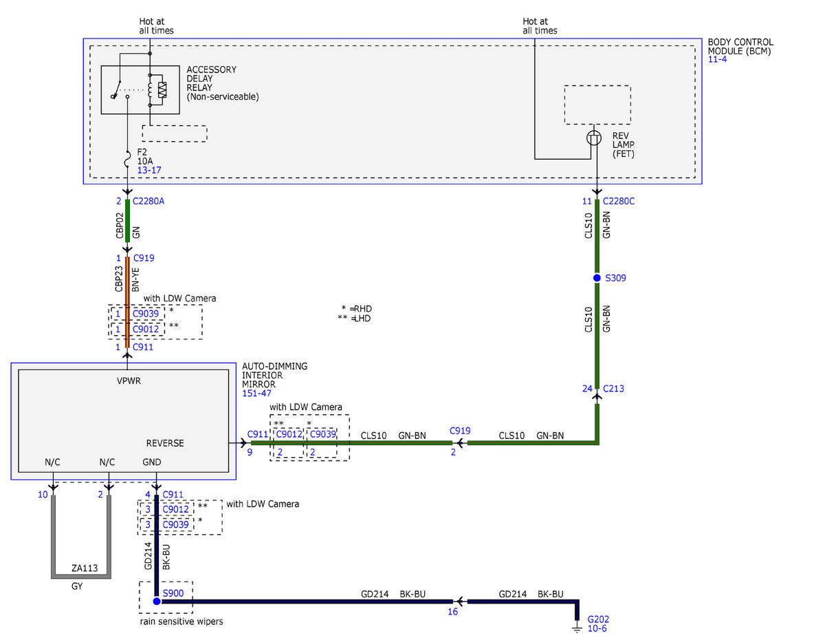Click the blue splice dot at S309
Screen dimensions: 825x638
597,278
